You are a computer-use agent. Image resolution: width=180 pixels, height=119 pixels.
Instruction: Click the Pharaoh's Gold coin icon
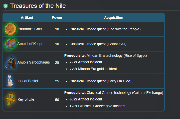point(10,29)
